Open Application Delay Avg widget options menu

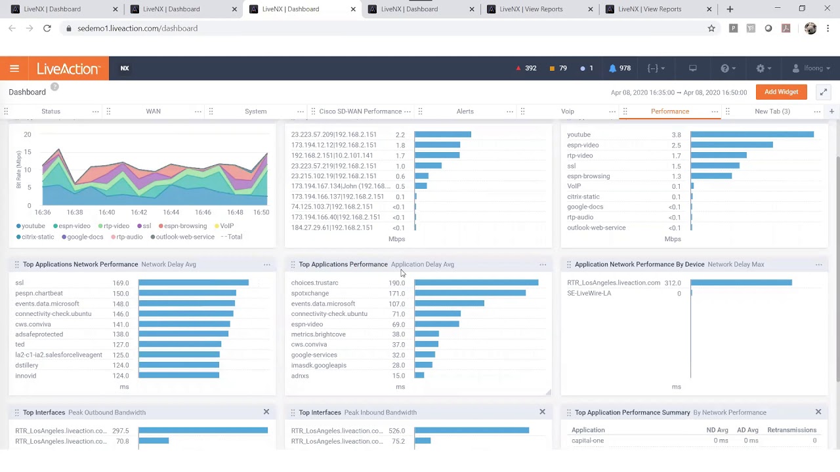point(543,264)
